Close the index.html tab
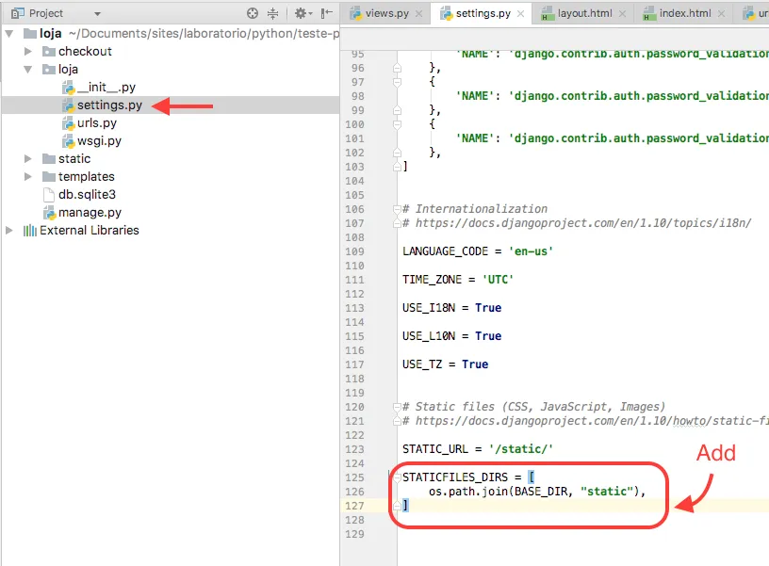Image resolution: width=769 pixels, height=566 pixels. (x=722, y=14)
